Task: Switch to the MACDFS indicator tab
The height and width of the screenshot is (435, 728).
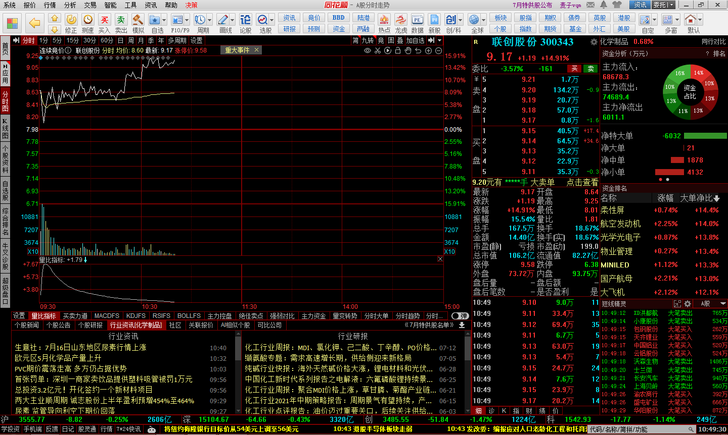Action: (x=107, y=316)
